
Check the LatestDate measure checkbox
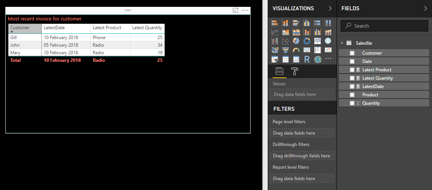point(352,86)
